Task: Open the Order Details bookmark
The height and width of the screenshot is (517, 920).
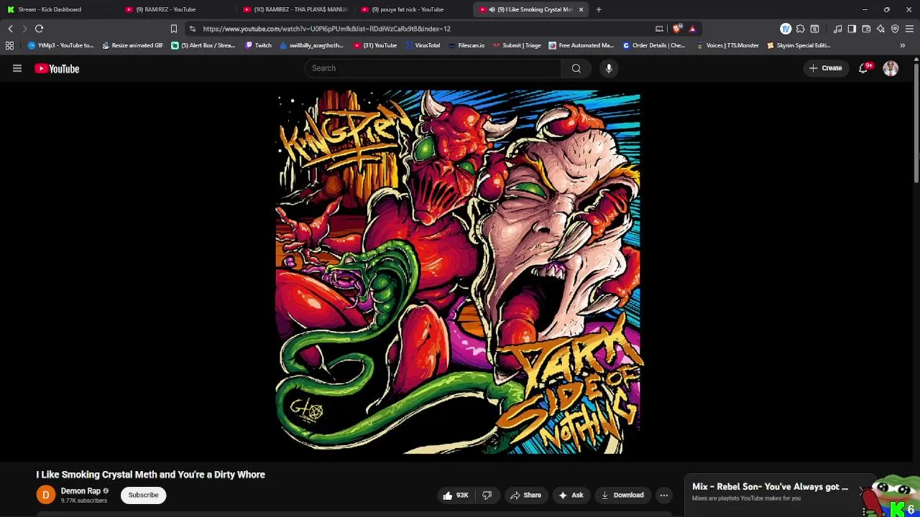Action: point(653,45)
